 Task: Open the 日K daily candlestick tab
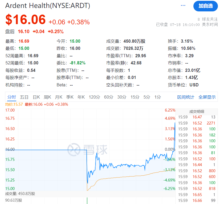point(36,97)
